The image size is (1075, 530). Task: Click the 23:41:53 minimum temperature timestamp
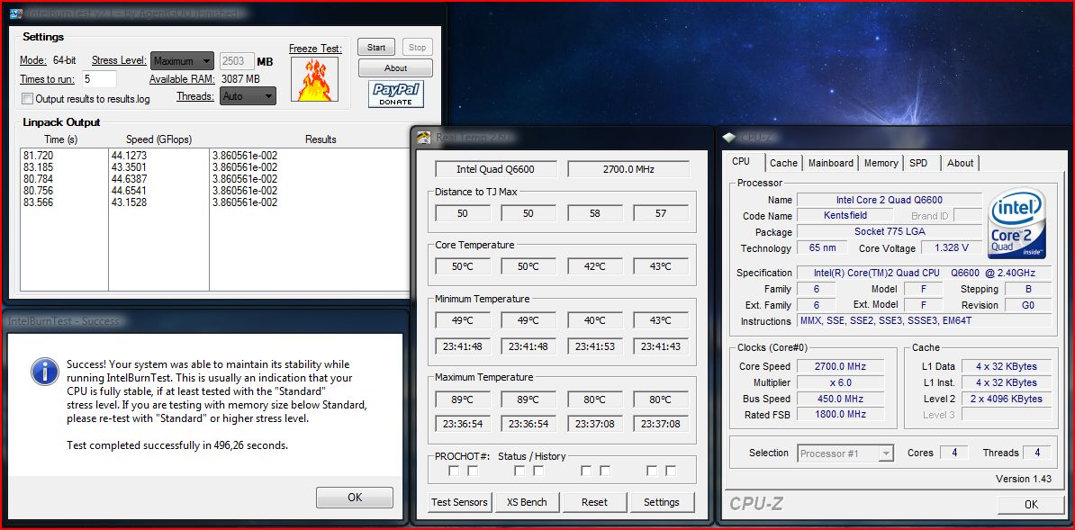[594, 346]
